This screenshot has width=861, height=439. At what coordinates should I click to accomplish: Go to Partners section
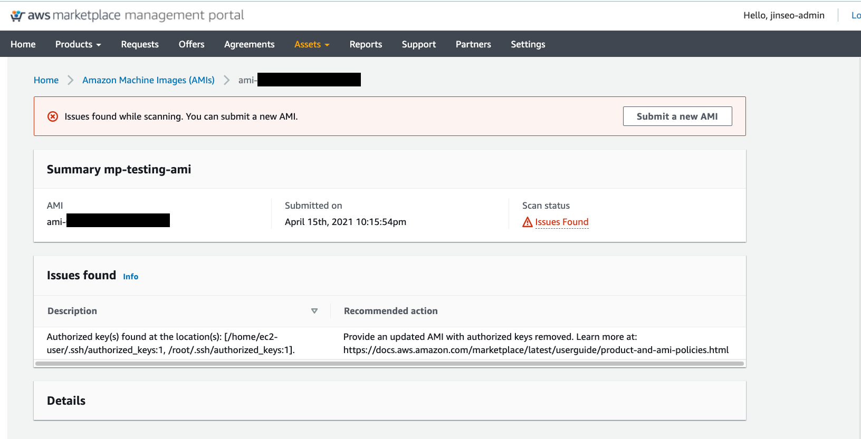click(x=473, y=44)
